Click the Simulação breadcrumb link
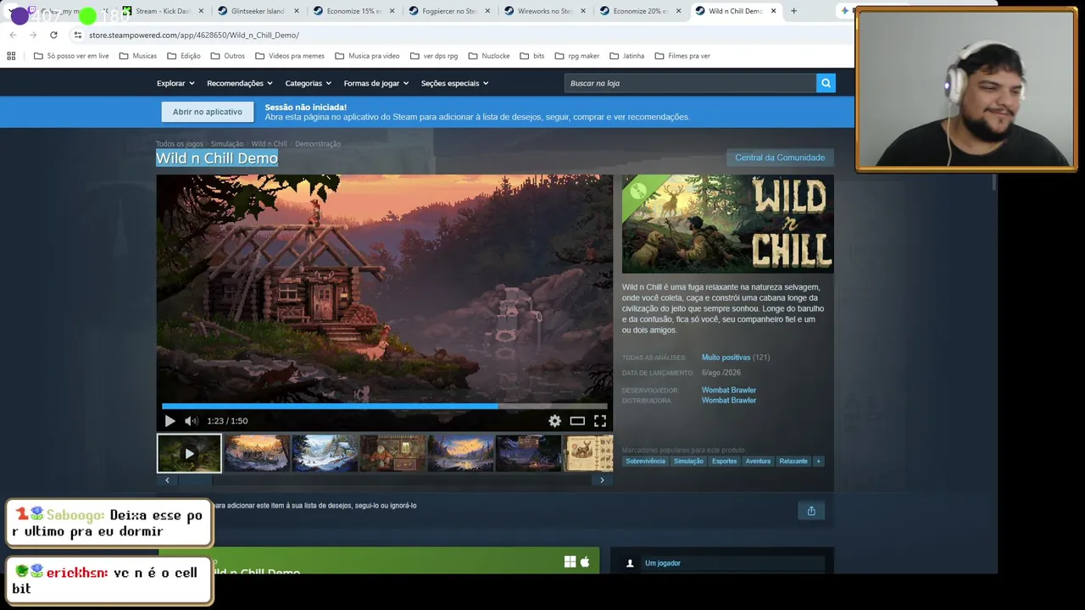 click(x=227, y=144)
